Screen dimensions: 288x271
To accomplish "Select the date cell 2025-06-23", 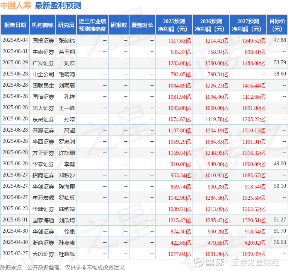I will point(15,208).
